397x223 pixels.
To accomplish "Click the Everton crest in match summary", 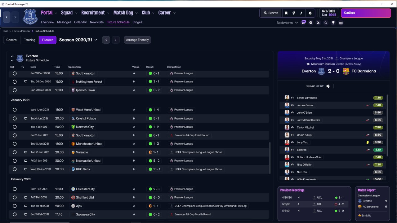I will pyautogui.click(x=321, y=71).
